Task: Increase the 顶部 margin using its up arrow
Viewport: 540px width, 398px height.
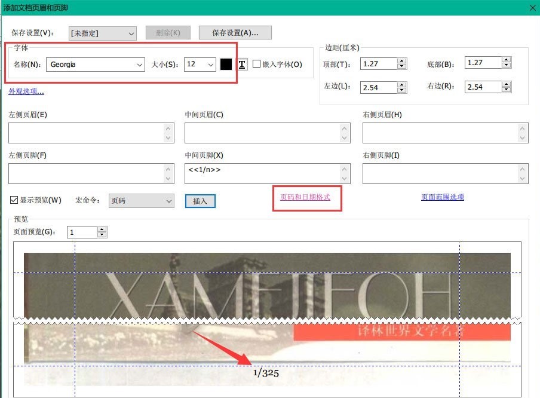Action: (x=401, y=60)
